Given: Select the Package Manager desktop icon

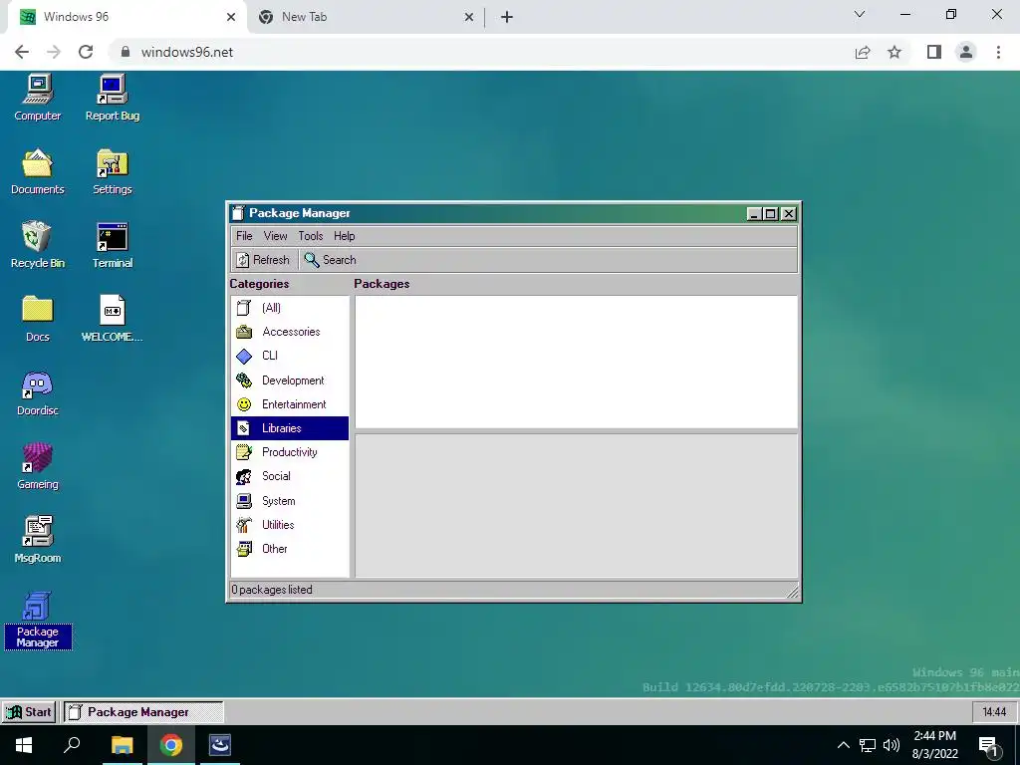Looking at the screenshot, I should pos(38,620).
